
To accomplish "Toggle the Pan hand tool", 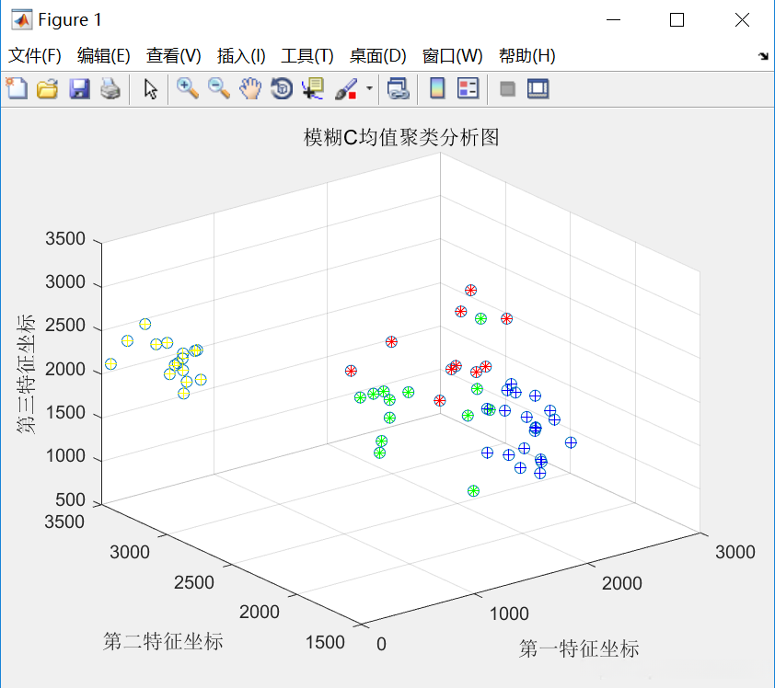I will pyautogui.click(x=250, y=88).
